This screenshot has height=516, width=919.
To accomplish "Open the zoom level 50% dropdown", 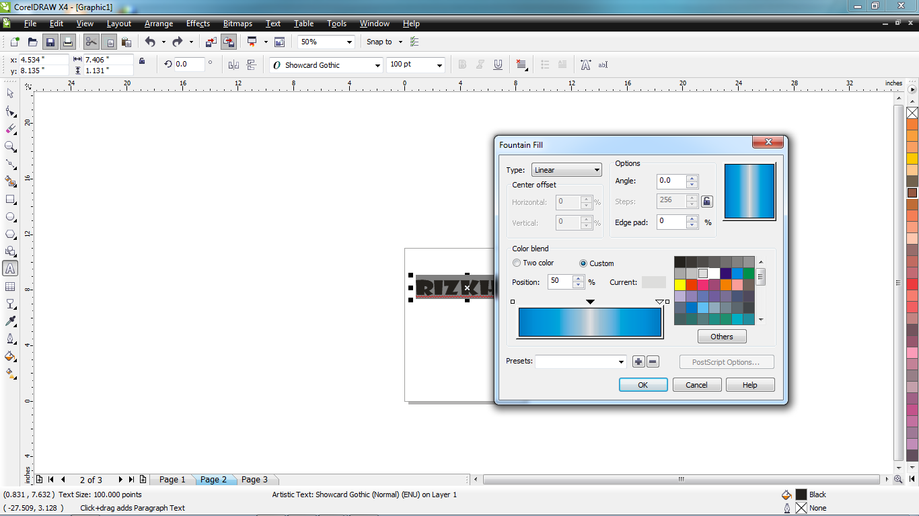I will pyautogui.click(x=349, y=42).
